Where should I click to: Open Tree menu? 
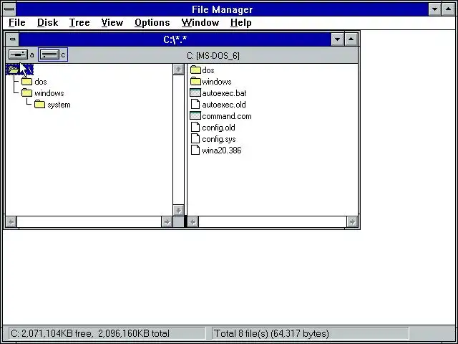tap(79, 22)
